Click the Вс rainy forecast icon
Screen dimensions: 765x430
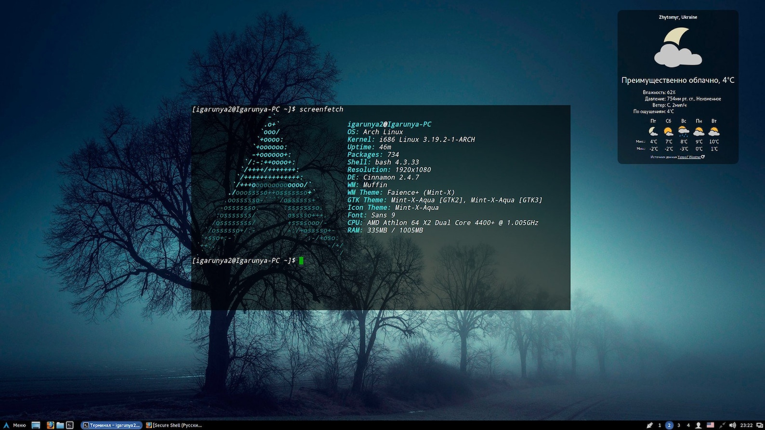pos(684,131)
